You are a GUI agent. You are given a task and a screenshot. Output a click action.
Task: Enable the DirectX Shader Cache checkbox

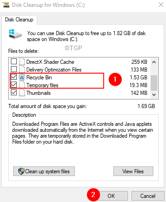point(14,62)
